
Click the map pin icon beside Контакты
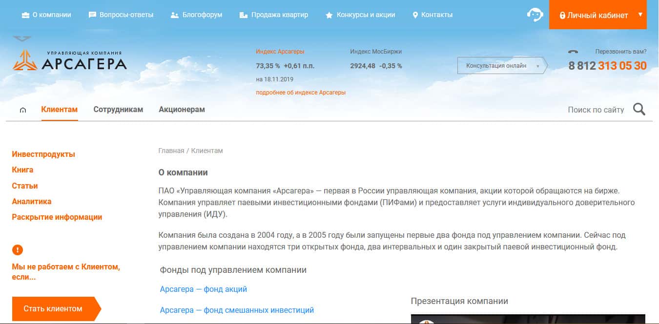[x=415, y=15]
